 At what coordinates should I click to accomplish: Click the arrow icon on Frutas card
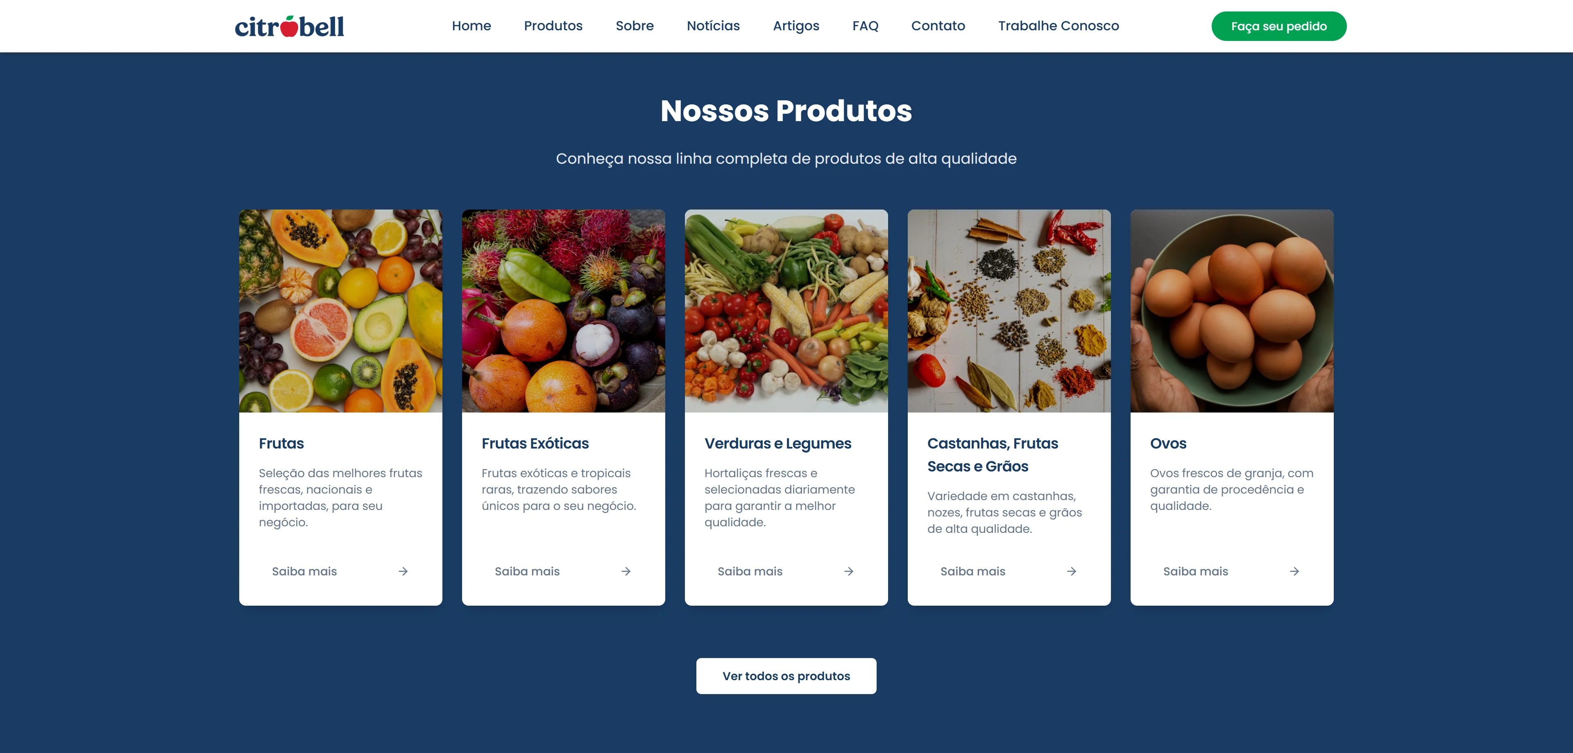403,571
